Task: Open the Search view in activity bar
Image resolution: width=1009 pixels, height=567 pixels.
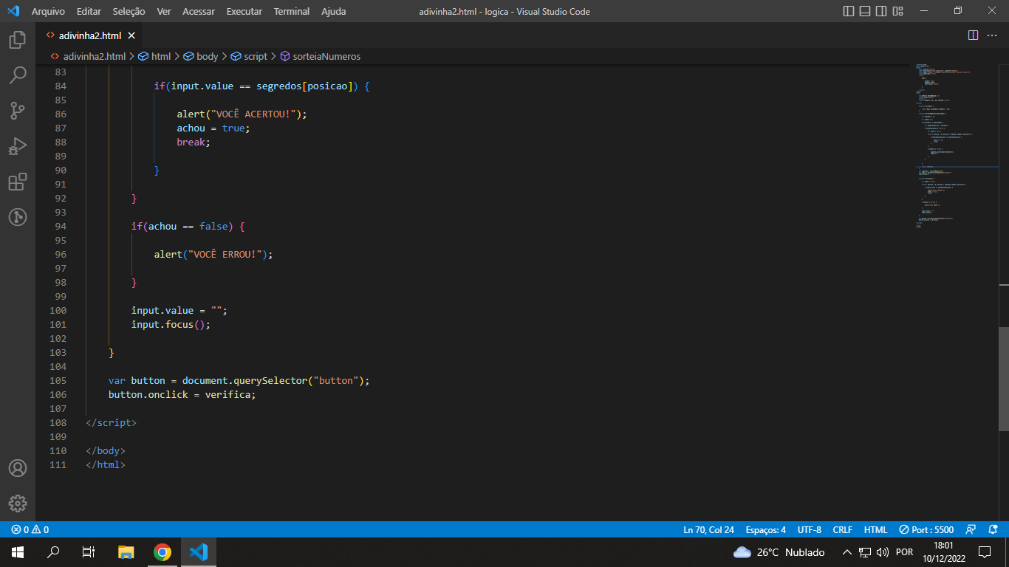Action: pyautogui.click(x=18, y=75)
